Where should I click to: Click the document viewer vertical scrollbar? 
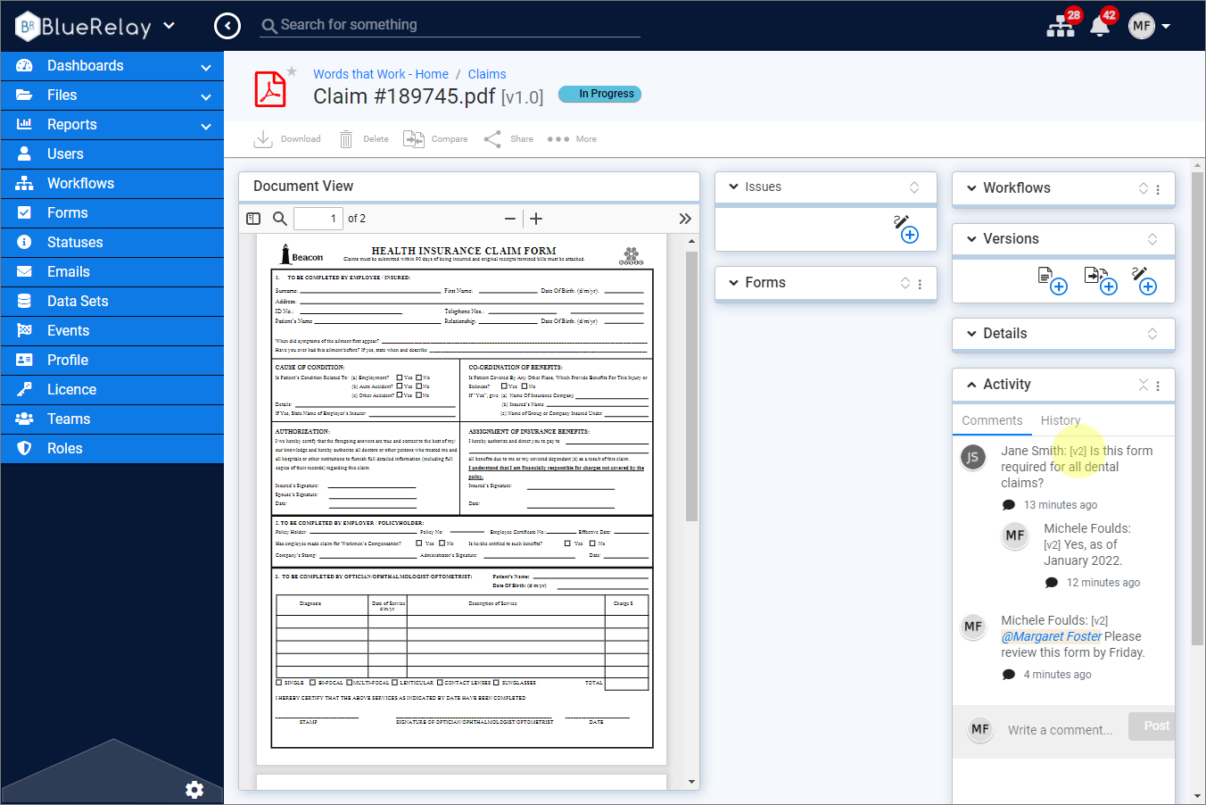point(691,386)
